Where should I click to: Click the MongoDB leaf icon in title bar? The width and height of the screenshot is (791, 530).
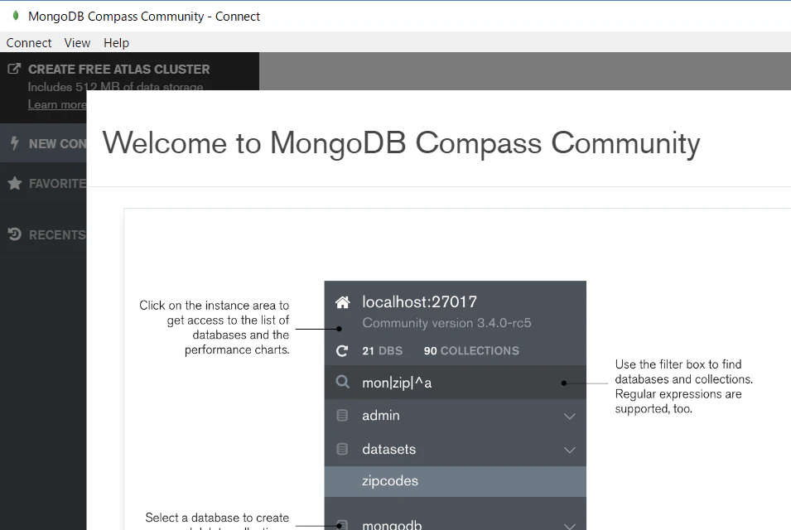click(x=16, y=16)
